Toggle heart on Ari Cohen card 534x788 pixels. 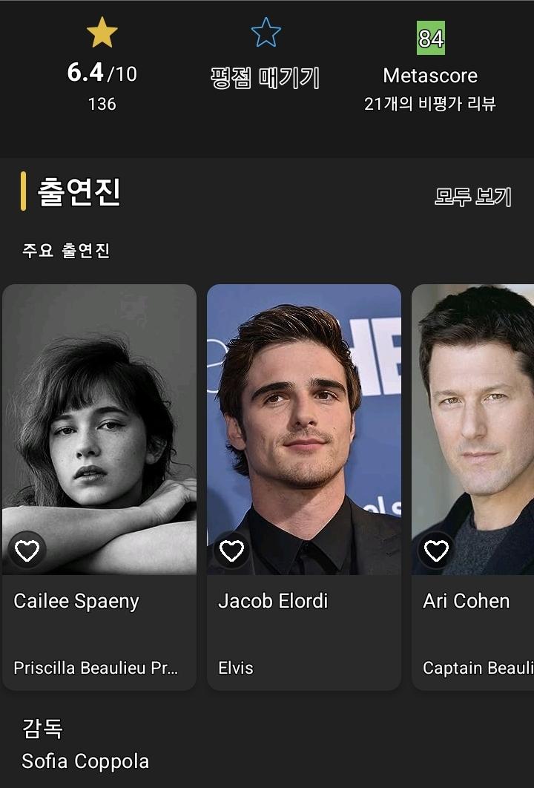tap(436, 551)
